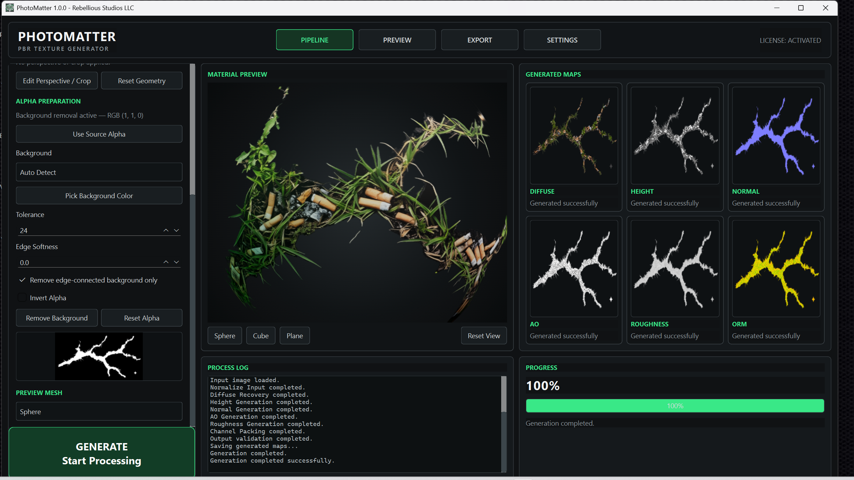Click 'Input image loaded.' log line
The width and height of the screenshot is (854, 480).
click(244, 380)
